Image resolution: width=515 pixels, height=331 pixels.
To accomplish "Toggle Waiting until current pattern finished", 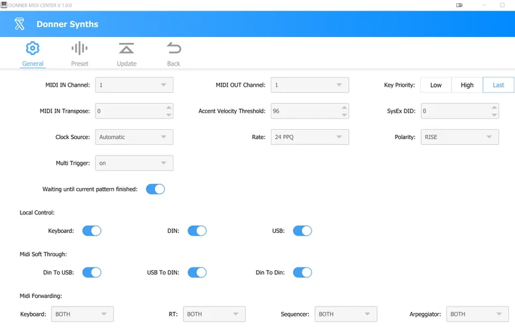I will (x=155, y=189).
